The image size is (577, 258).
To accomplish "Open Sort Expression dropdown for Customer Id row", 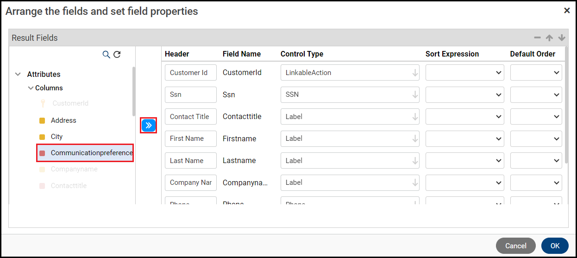I will point(464,73).
